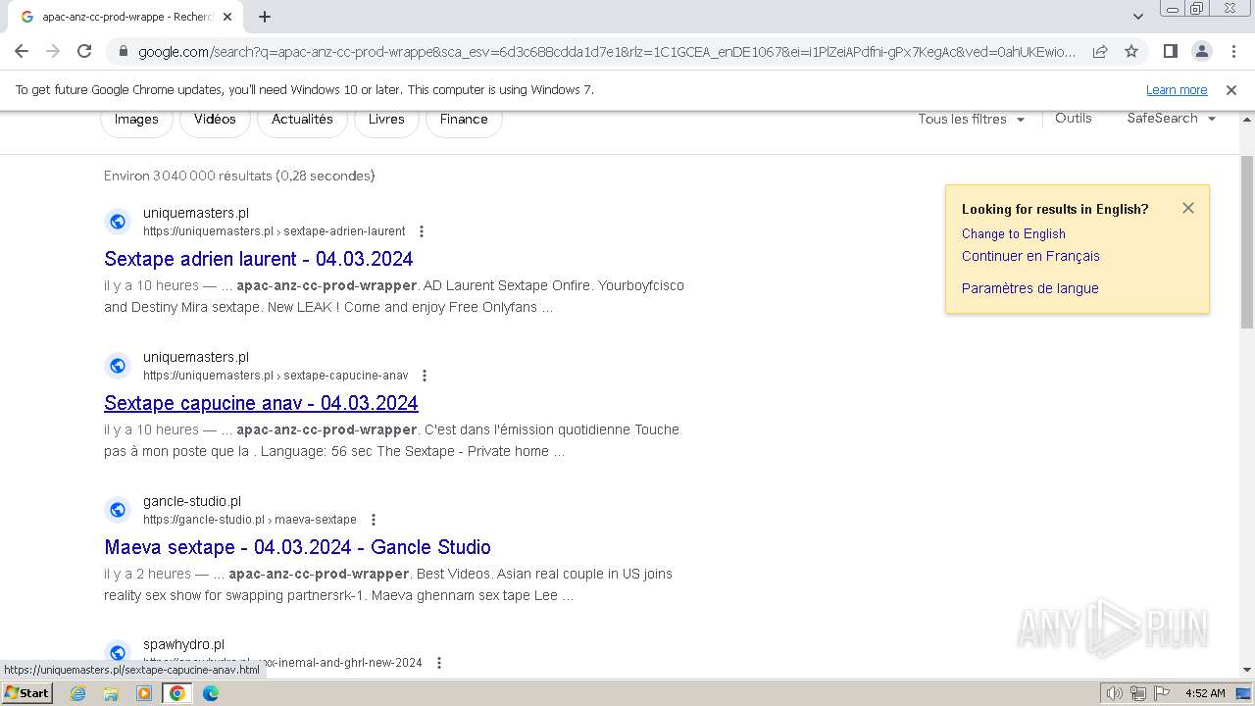Screen dimensions: 1255x706
Task: Click the network icon in system tray
Action: click(x=1137, y=693)
